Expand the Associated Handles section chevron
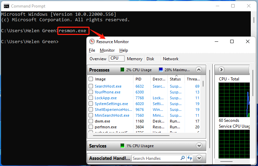The image size is (258, 166). (199, 158)
